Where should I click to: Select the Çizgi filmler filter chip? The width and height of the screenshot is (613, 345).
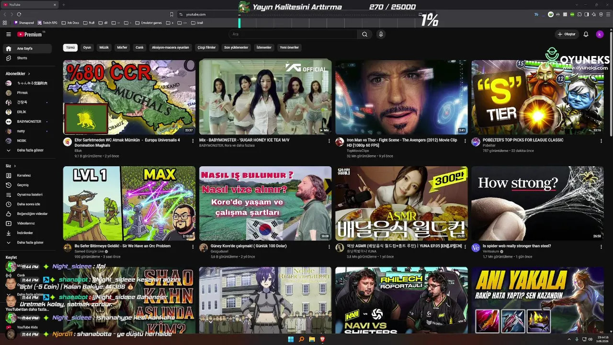pos(207,47)
